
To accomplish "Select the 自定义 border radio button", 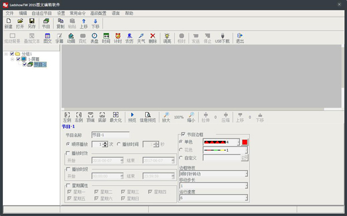I will coord(181,158).
